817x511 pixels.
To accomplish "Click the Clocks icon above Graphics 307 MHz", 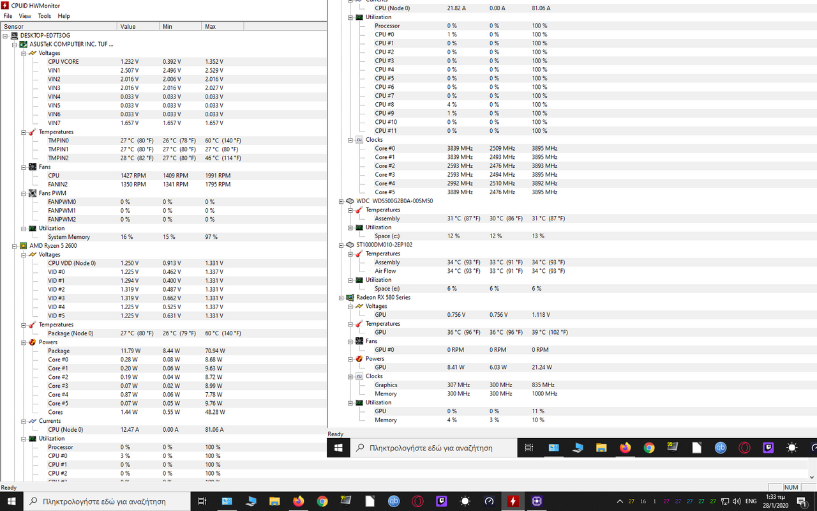I will pos(359,376).
